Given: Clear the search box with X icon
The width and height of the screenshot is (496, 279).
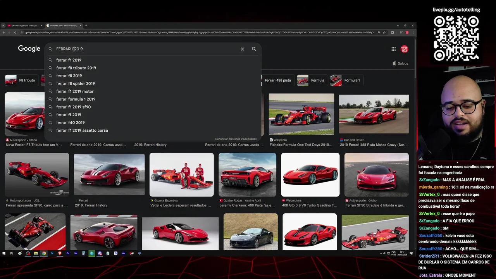Looking at the screenshot, I should (x=242, y=49).
